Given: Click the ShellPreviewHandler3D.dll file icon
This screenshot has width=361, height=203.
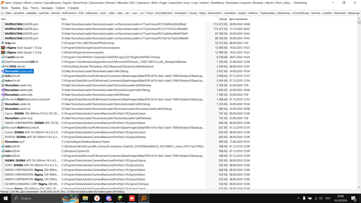Looking at the screenshot, I should (x=3, y=62).
